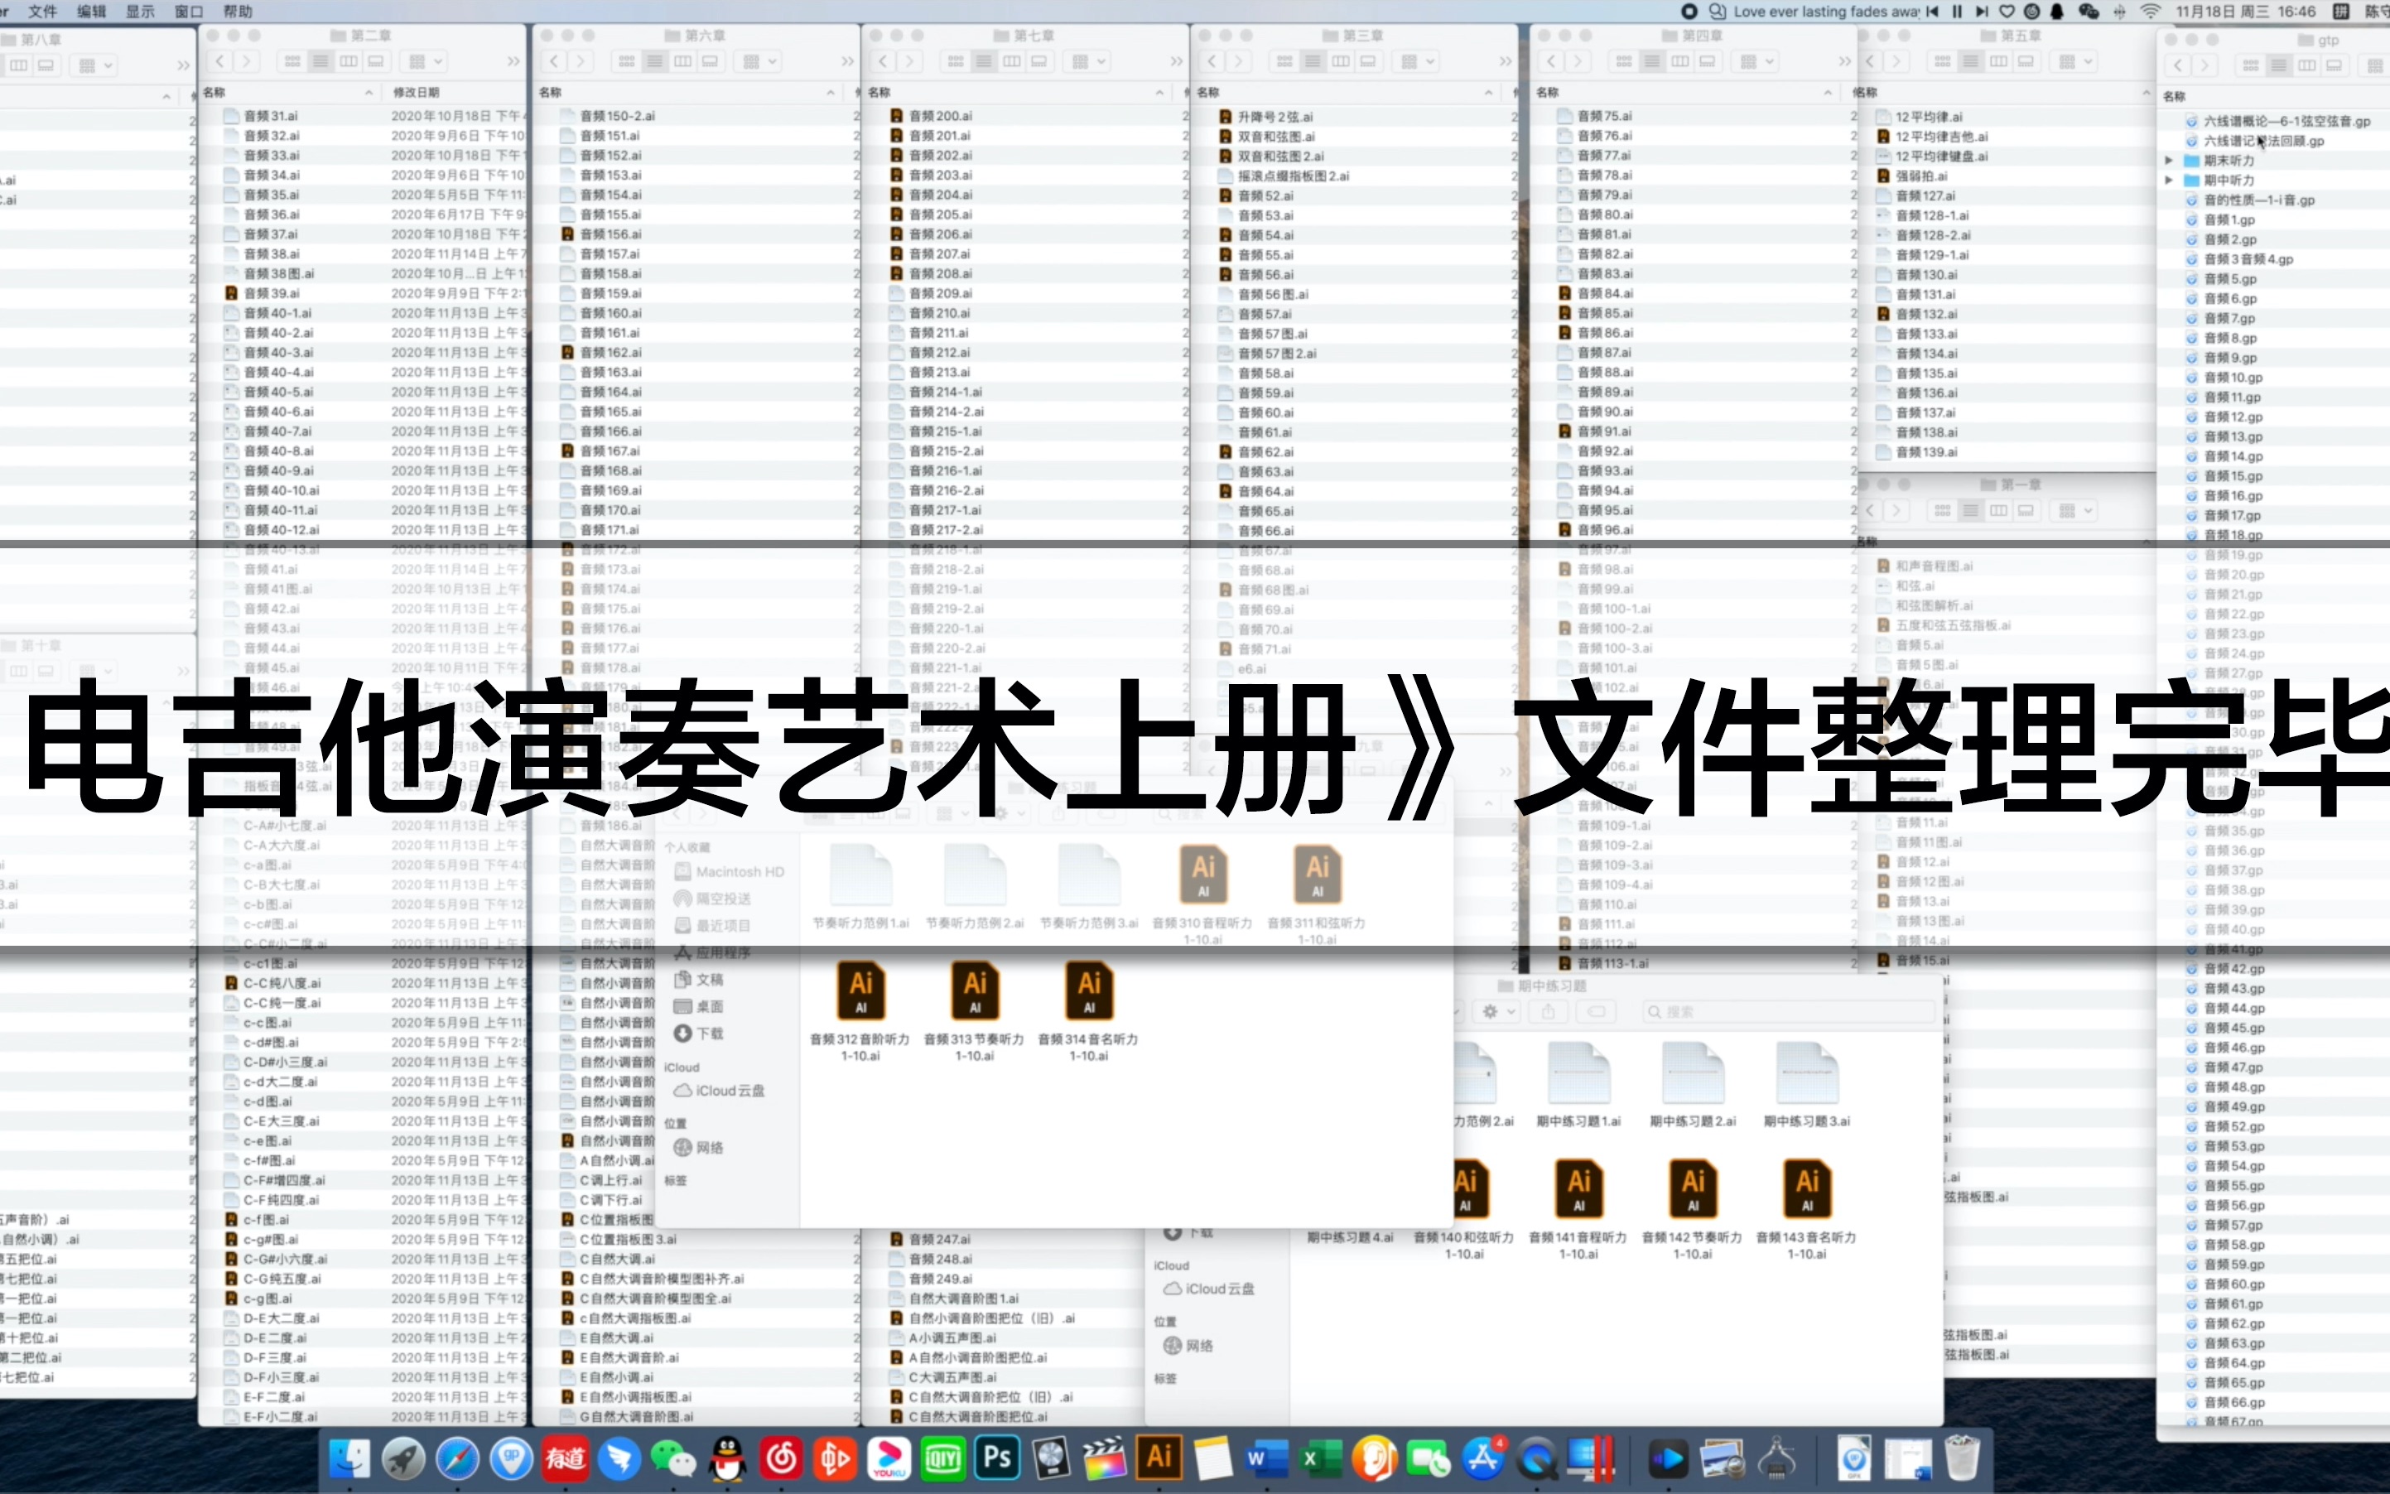The image size is (2390, 1494).
Task: Open Microsoft Excel from the Dock
Action: pyautogui.click(x=1322, y=1458)
